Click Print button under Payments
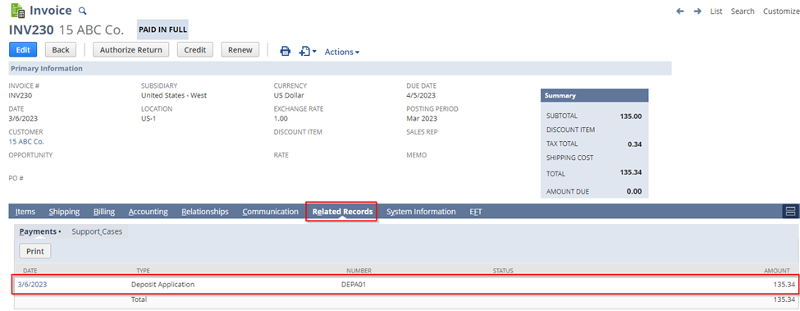Image resolution: width=800 pixels, height=311 pixels. (x=35, y=251)
